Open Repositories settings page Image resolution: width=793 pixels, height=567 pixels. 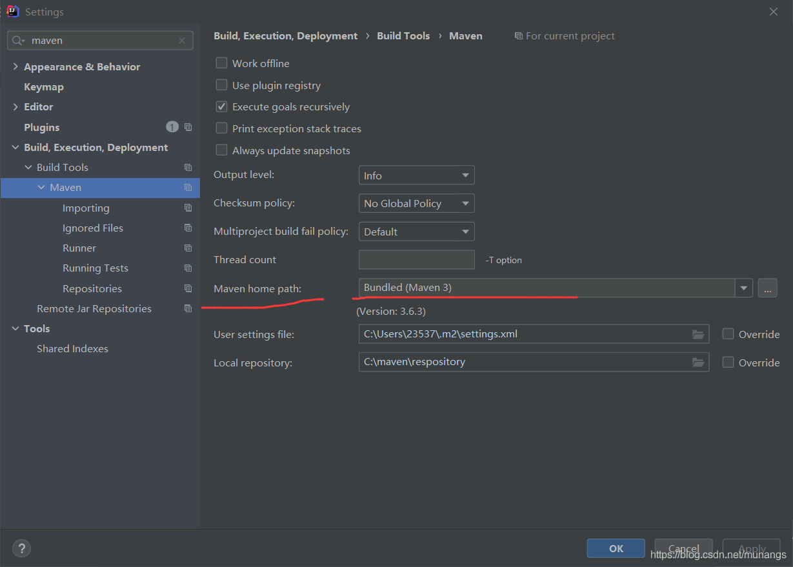click(92, 288)
